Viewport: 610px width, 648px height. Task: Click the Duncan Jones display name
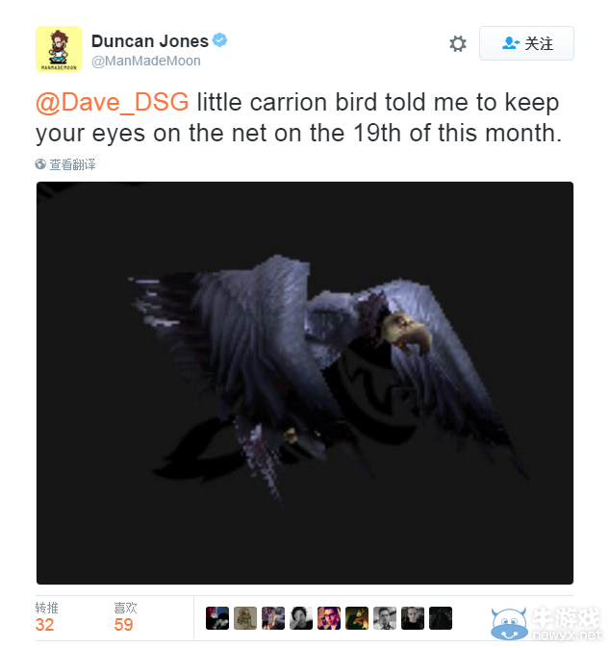tap(150, 41)
